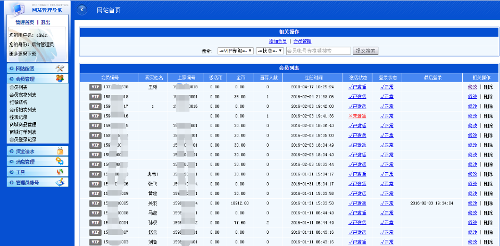Screen dimensions: 500x246
Task: Click the 金币 column header
Action: [x=239, y=77]
